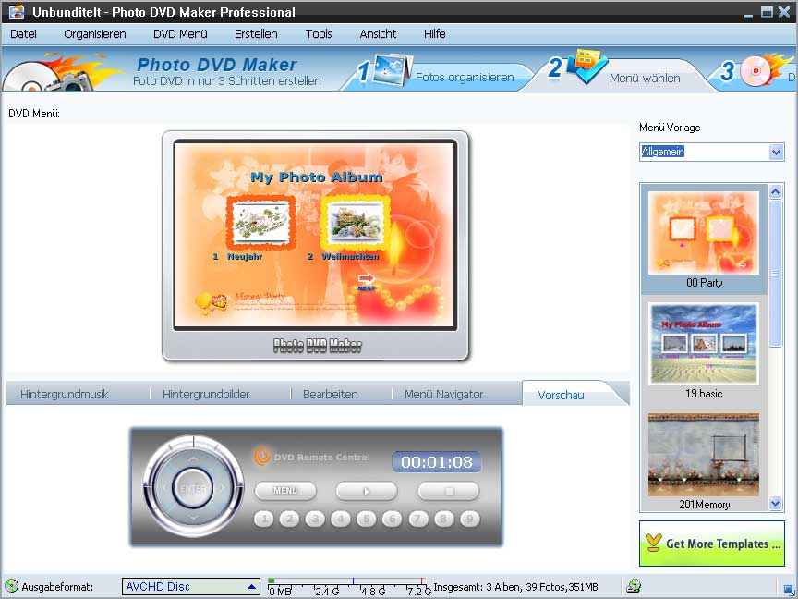Image resolution: width=798 pixels, height=599 pixels.
Task: Select the 19 basic template thumbnail
Action: (704, 344)
